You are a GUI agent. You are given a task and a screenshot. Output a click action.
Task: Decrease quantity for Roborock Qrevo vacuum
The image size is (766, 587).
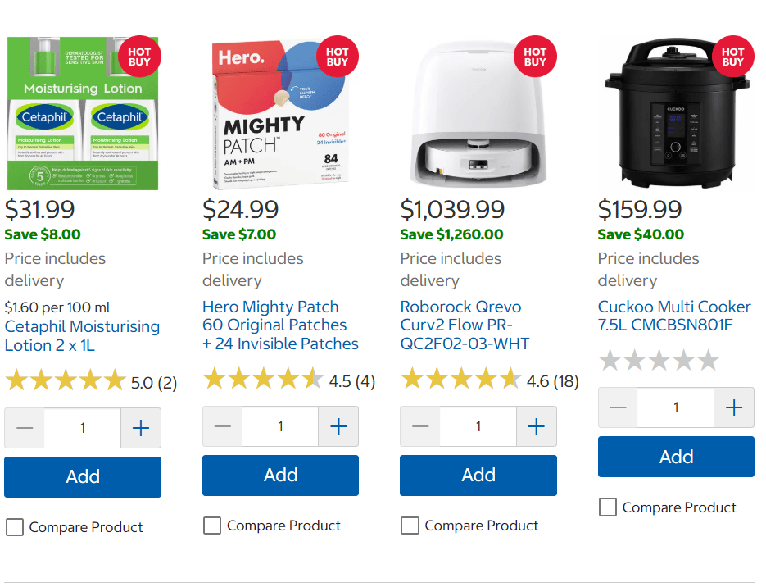pyautogui.click(x=420, y=426)
